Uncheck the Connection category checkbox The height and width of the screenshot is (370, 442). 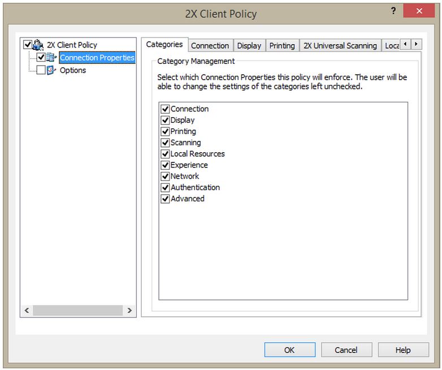click(165, 109)
